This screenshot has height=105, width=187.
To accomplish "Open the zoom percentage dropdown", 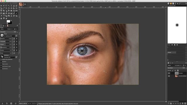I will [x=34, y=104].
